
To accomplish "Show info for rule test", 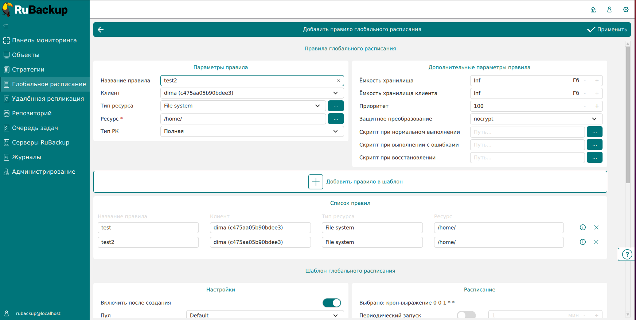I will (x=583, y=227).
